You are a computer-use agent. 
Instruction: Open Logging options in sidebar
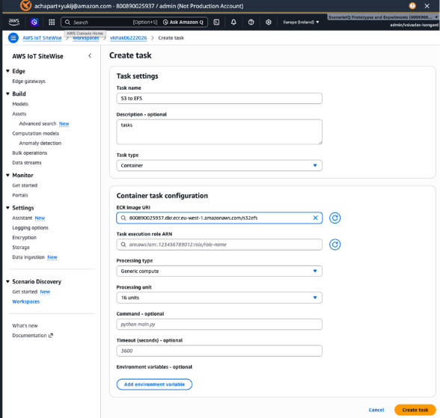[x=30, y=228]
